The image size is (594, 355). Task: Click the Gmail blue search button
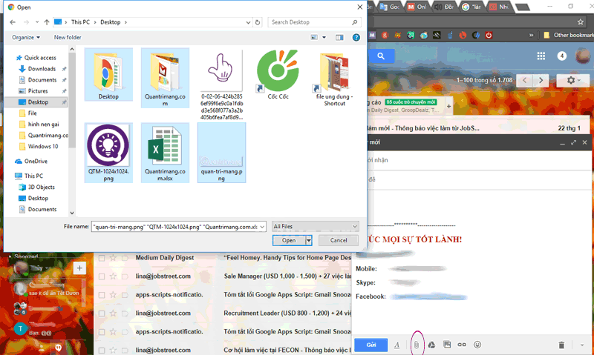(x=381, y=56)
